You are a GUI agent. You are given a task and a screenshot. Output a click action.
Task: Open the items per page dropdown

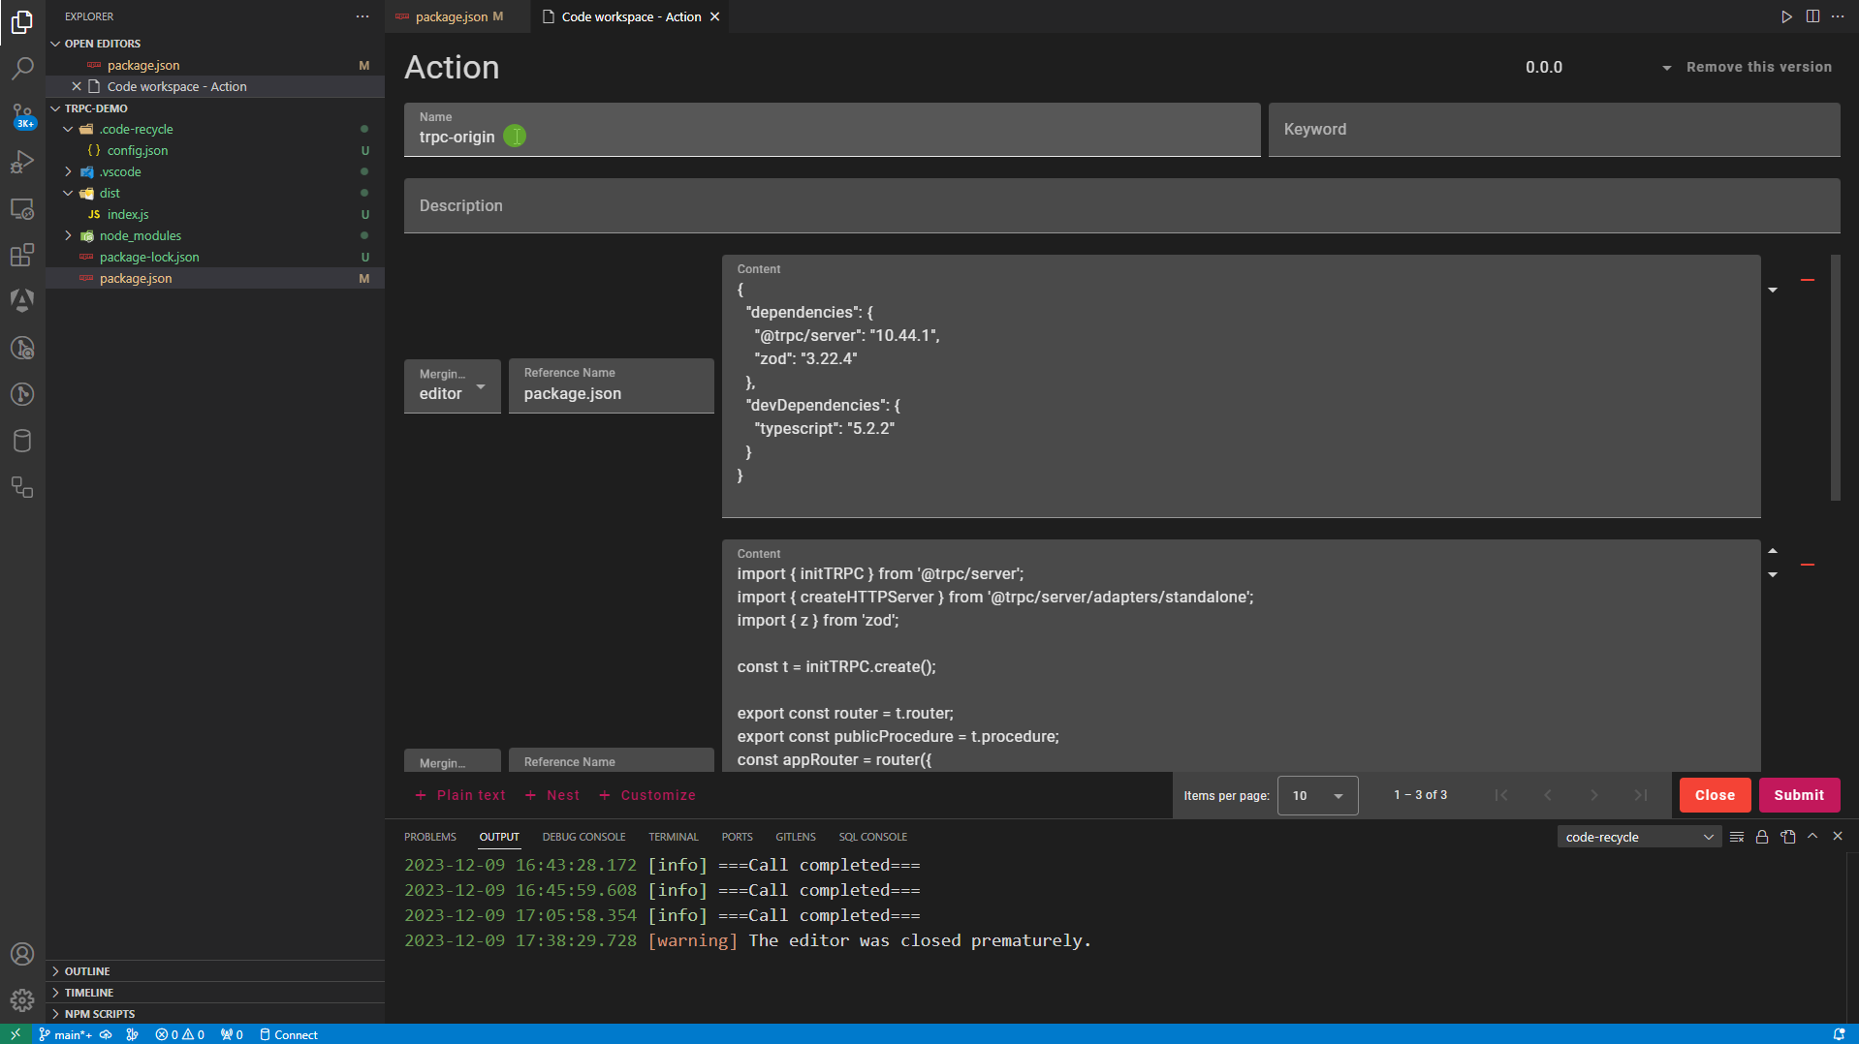point(1317,795)
